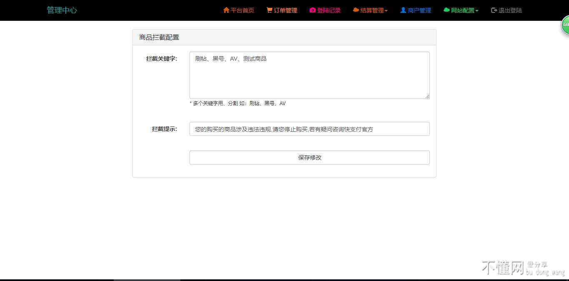Click the 管理中心 brand link
This screenshot has width=569, height=281.
click(x=62, y=10)
